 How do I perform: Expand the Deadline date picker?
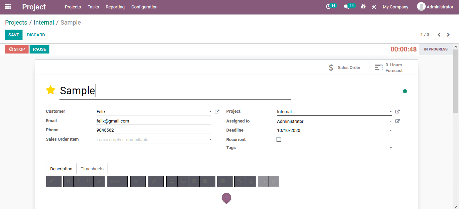tap(390, 130)
